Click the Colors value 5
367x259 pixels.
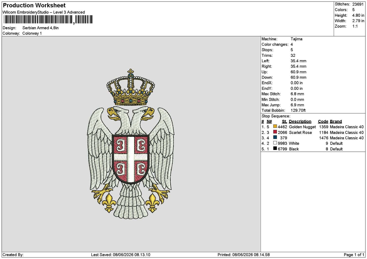[353, 10]
